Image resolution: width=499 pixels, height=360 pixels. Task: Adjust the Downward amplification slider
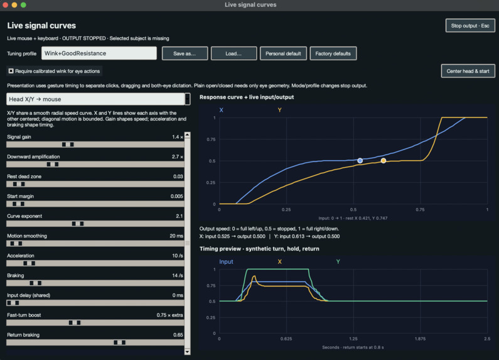pos(95,165)
